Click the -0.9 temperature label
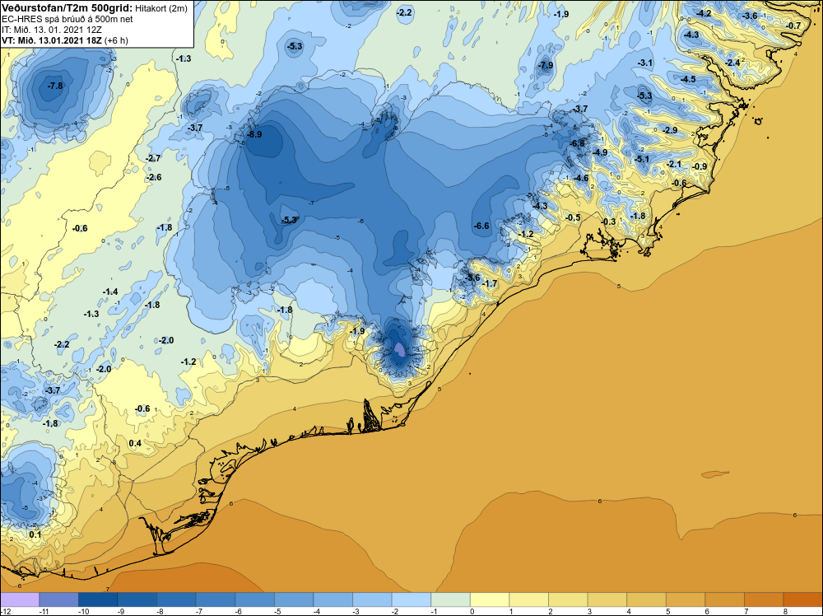This screenshot has width=823, height=616. pyautogui.click(x=700, y=167)
